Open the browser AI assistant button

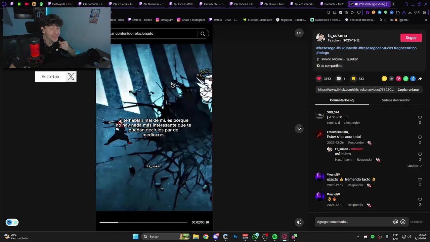click(x=418, y=12)
